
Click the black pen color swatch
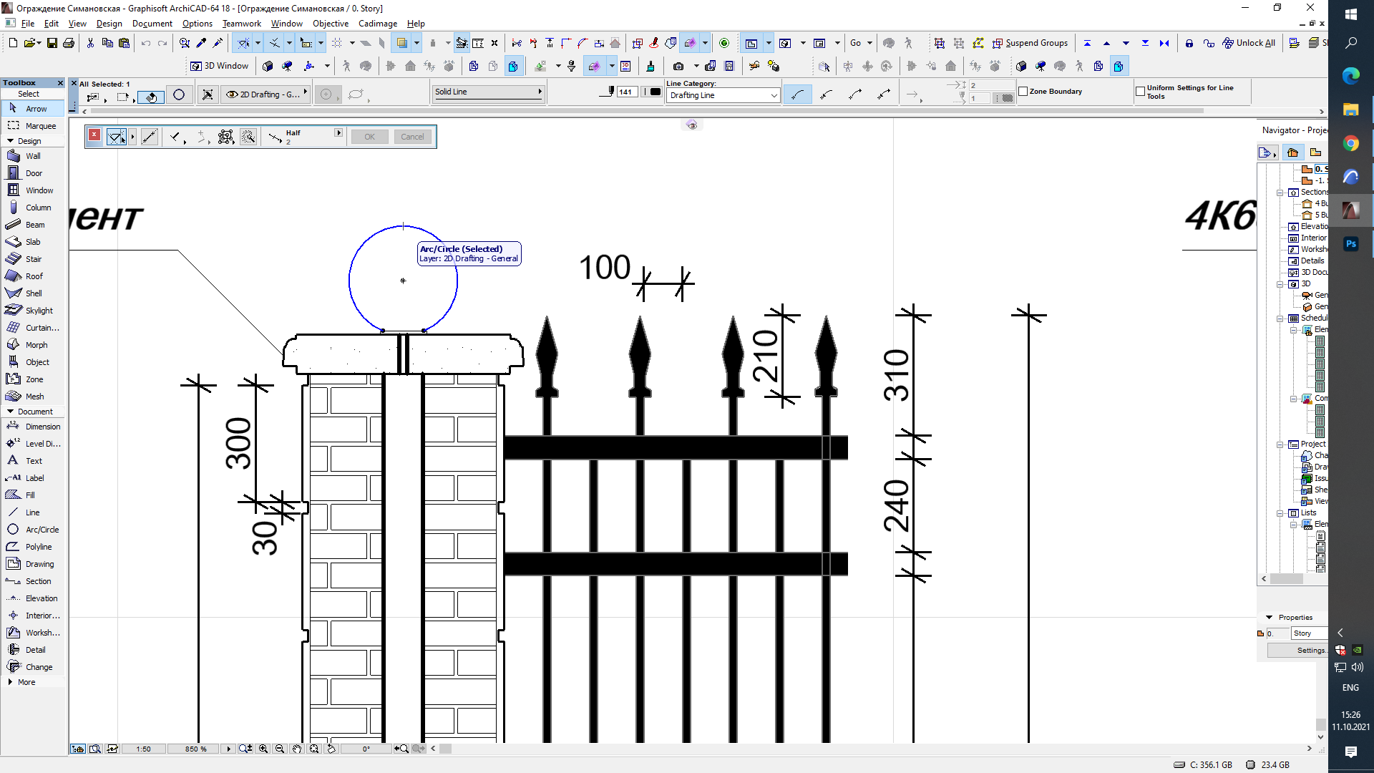pyautogui.click(x=655, y=92)
